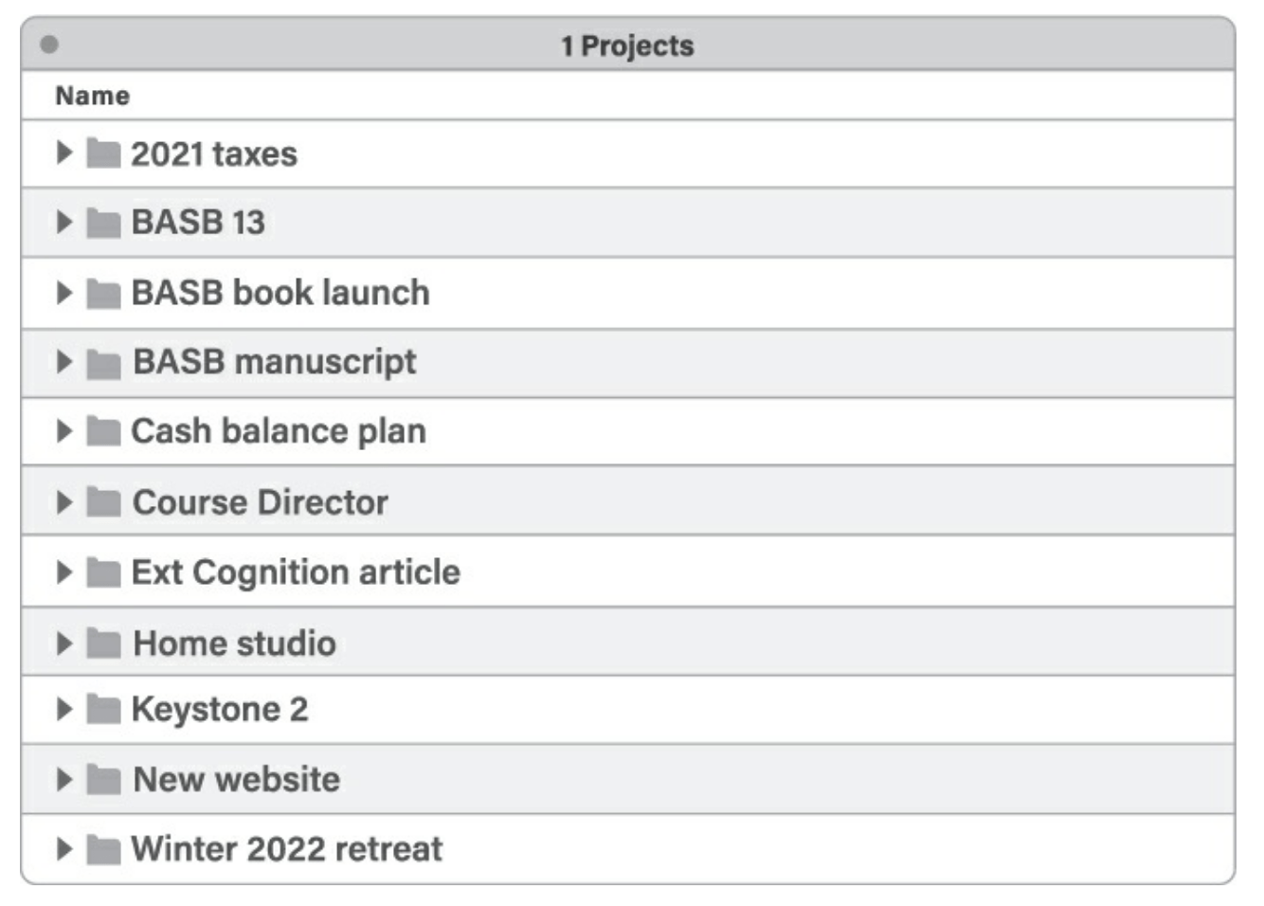
Task: Select the BASB manuscript row label
Action: point(274,362)
